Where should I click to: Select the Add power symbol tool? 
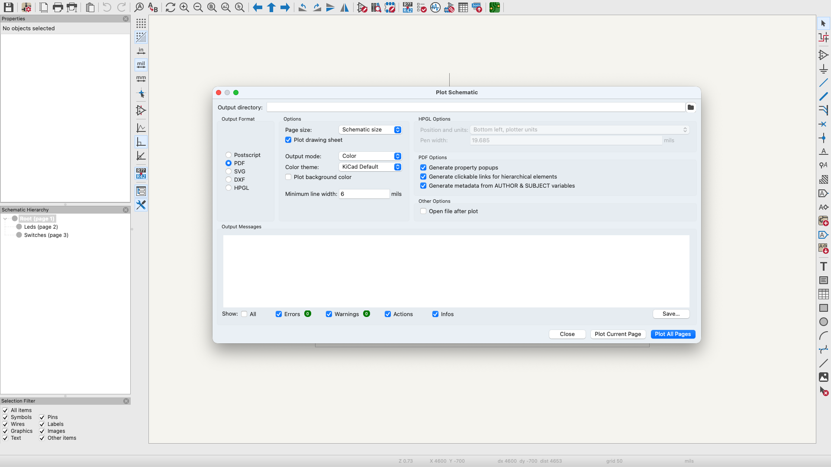[x=823, y=69]
